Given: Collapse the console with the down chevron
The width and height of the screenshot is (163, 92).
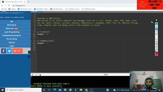Looking at the screenshot, I should click(33, 75).
